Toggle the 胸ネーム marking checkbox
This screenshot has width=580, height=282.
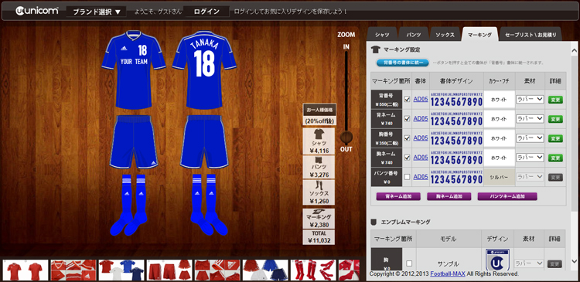point(408,158)
